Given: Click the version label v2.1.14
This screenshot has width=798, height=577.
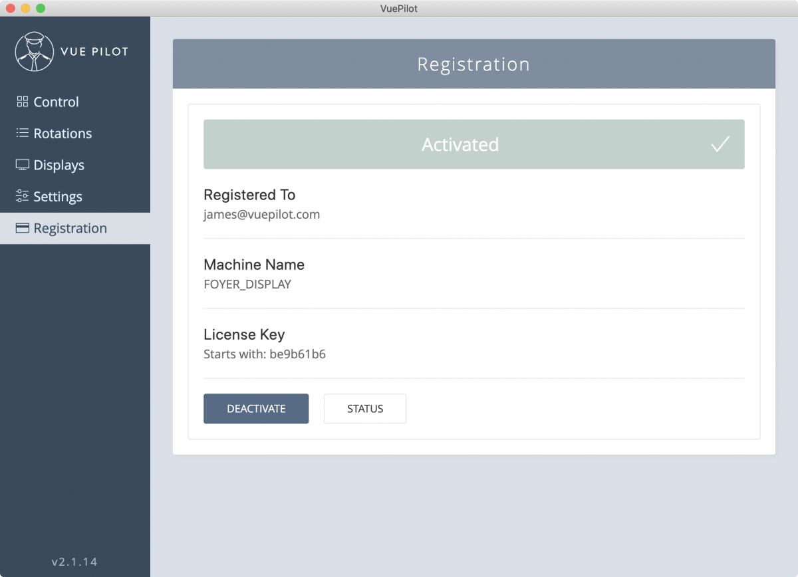Looking at the screenshot, I should (74, 561).
